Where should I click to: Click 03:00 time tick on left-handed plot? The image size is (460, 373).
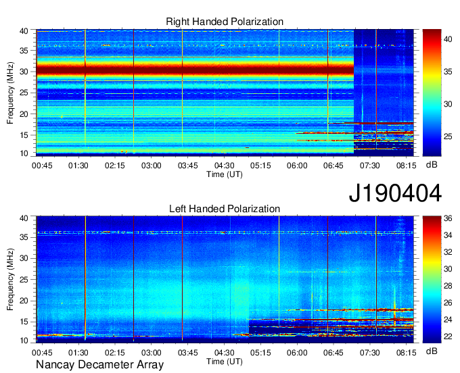tap(152, 353)
